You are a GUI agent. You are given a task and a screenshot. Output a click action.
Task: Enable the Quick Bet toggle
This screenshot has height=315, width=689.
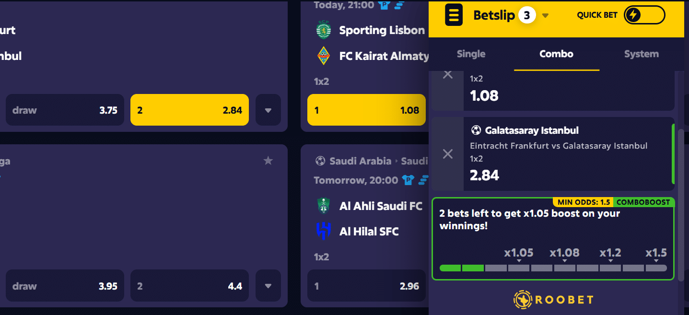(644, 15)
